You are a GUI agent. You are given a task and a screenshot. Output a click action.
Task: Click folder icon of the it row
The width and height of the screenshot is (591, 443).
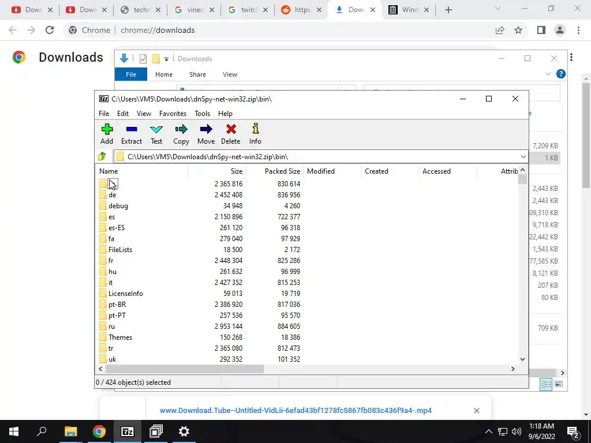click(103, 283)
